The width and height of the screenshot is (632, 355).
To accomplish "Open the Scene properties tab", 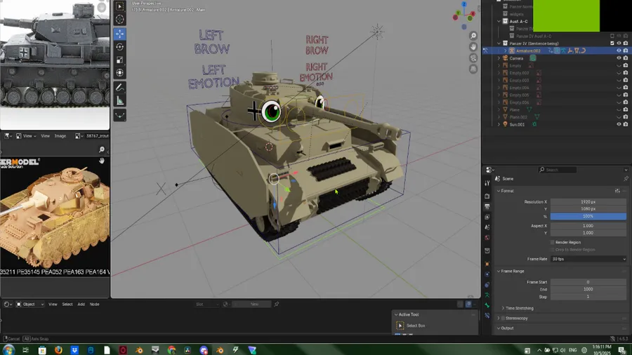I will point(487,227).
